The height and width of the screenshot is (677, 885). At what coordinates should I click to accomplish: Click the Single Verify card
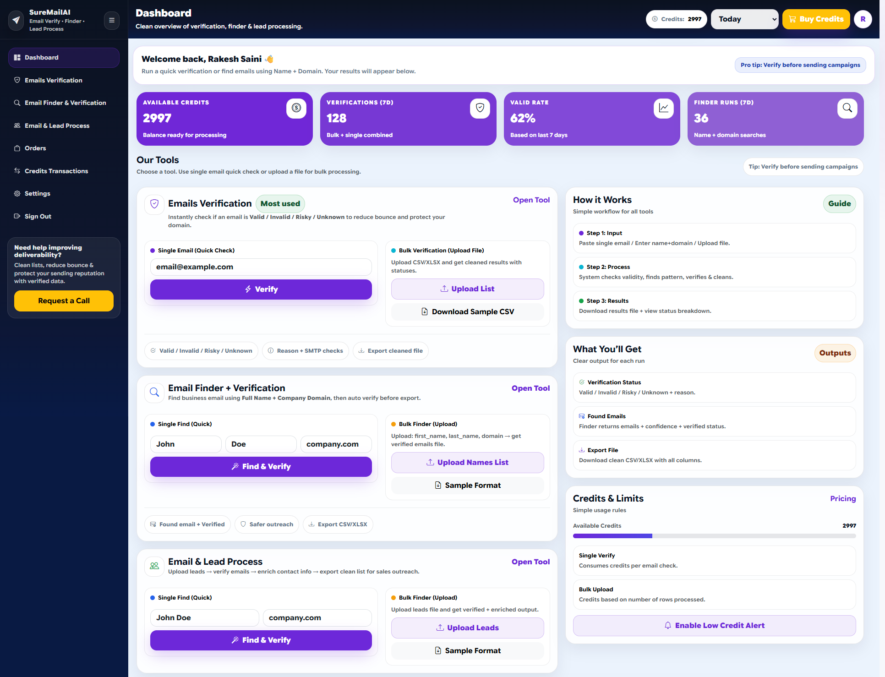[x=714, y=561]
